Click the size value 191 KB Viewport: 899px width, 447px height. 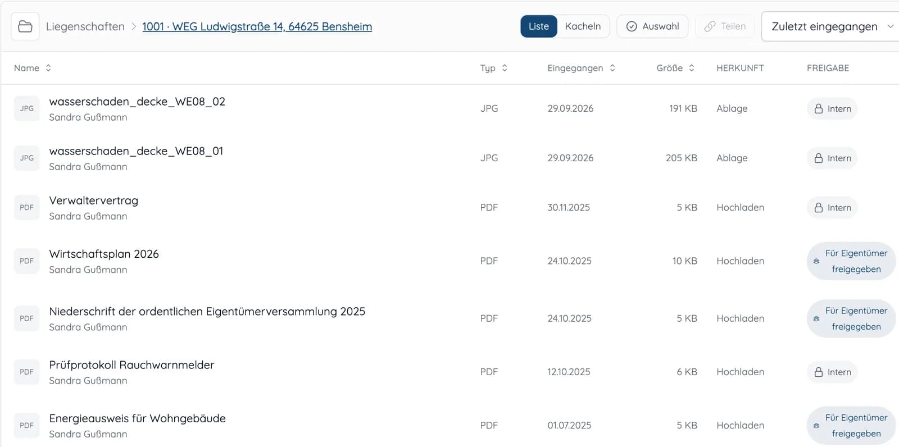683,109
